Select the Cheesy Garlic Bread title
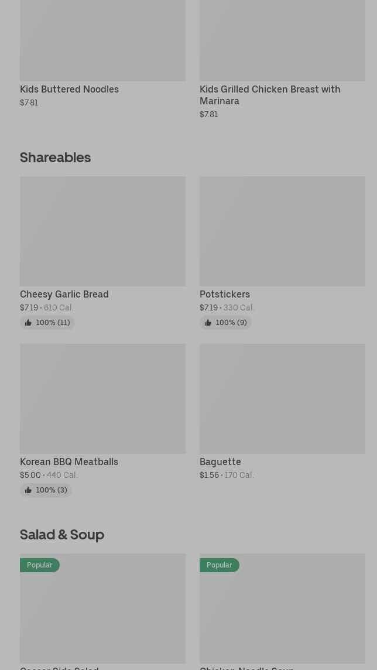This screenshot has height=670, width=377. coord(64,295)
